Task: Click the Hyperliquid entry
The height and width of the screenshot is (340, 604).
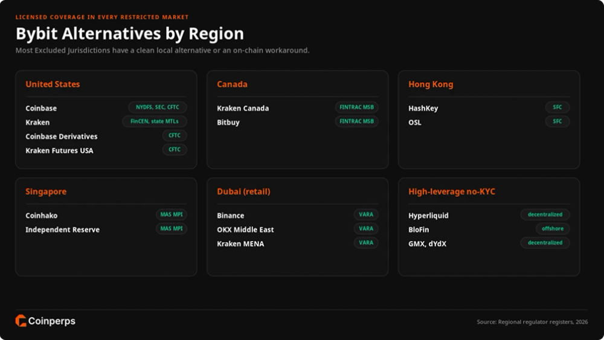Action: click(x=428, y=216)
